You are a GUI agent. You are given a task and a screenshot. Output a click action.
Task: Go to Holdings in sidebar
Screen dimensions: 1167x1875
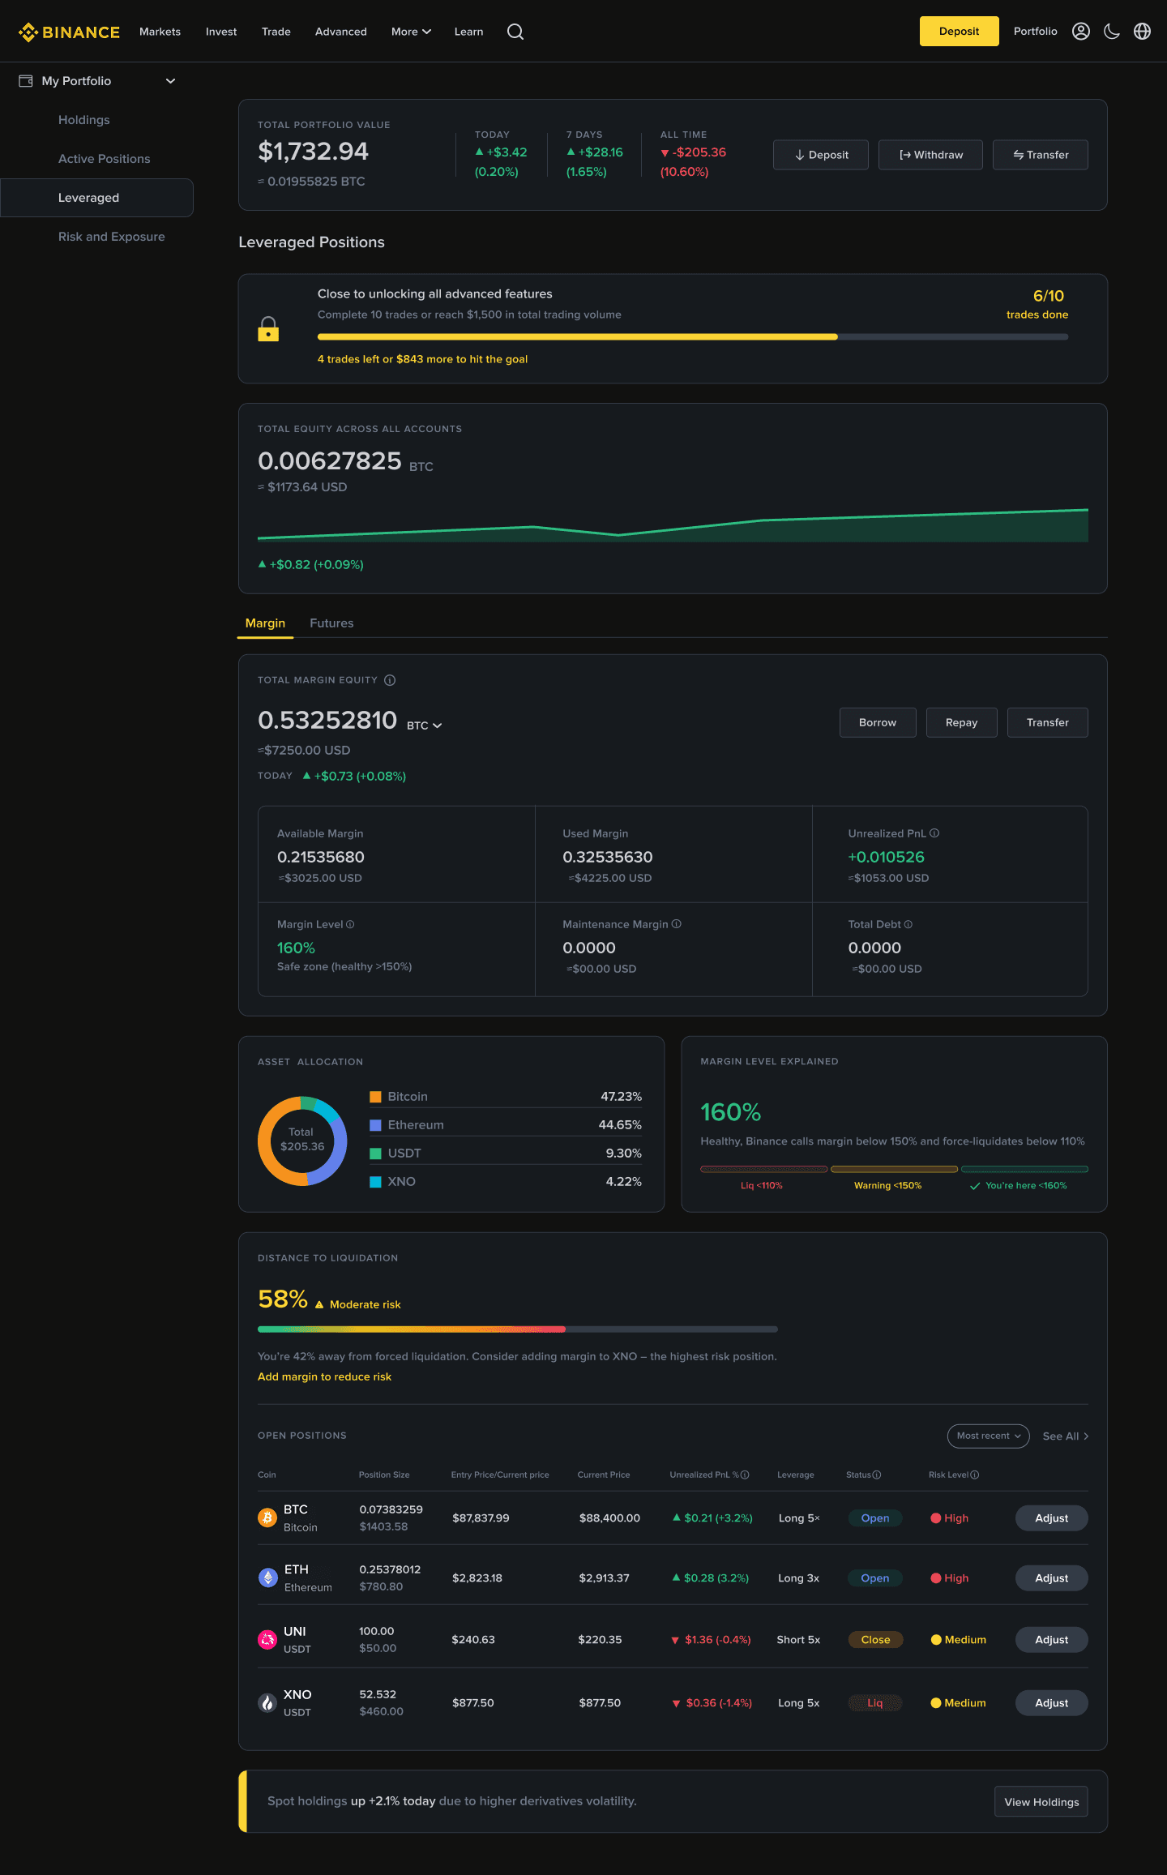coord(84,120)
